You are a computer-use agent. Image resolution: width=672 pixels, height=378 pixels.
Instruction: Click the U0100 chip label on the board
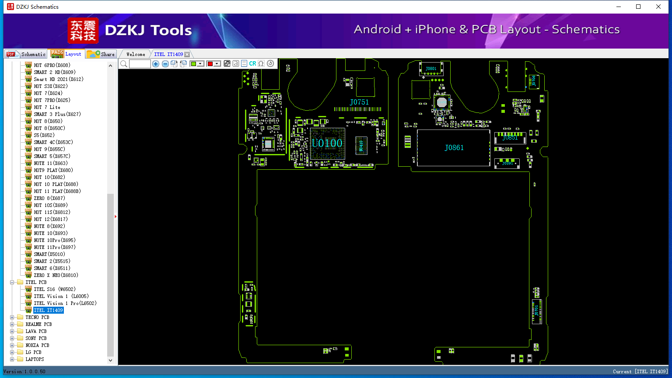tap(327, 143)
